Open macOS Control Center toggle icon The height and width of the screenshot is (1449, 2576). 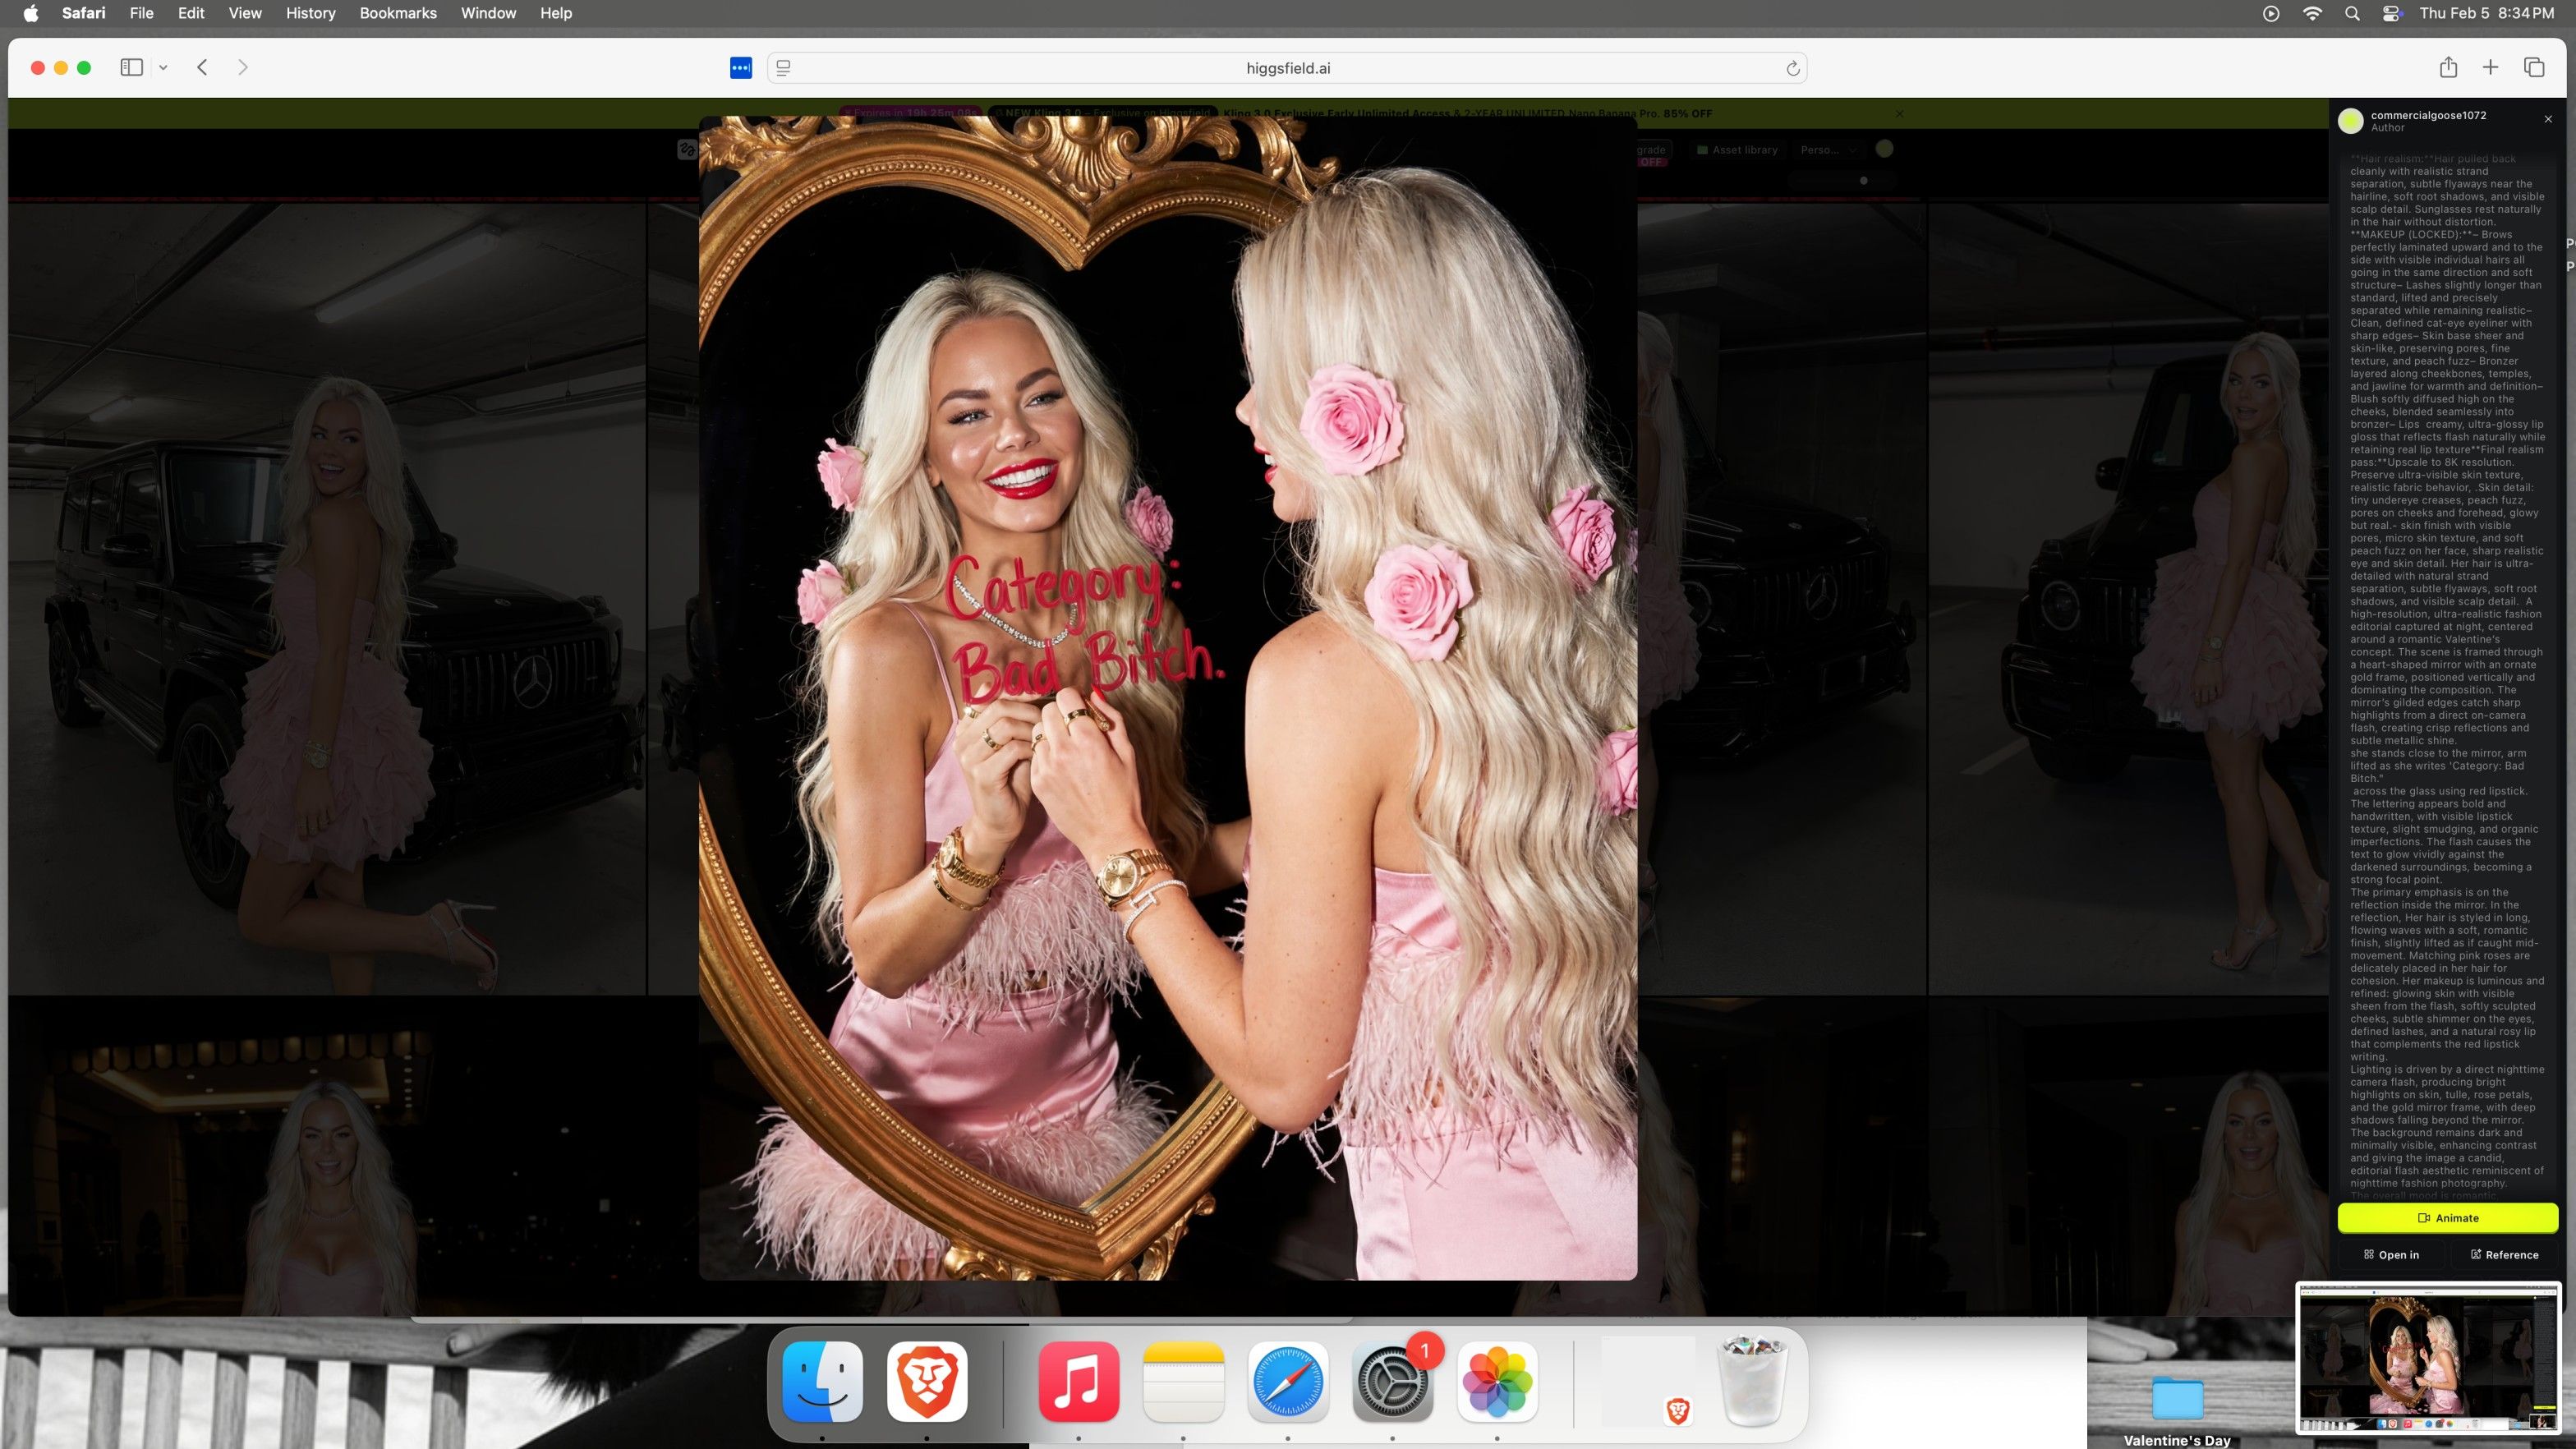[x=2391, y=13]
